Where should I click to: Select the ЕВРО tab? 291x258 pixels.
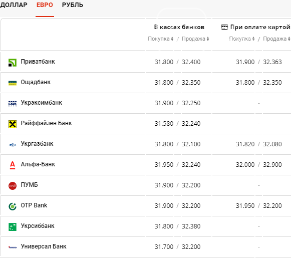click(x=45, y=5)
